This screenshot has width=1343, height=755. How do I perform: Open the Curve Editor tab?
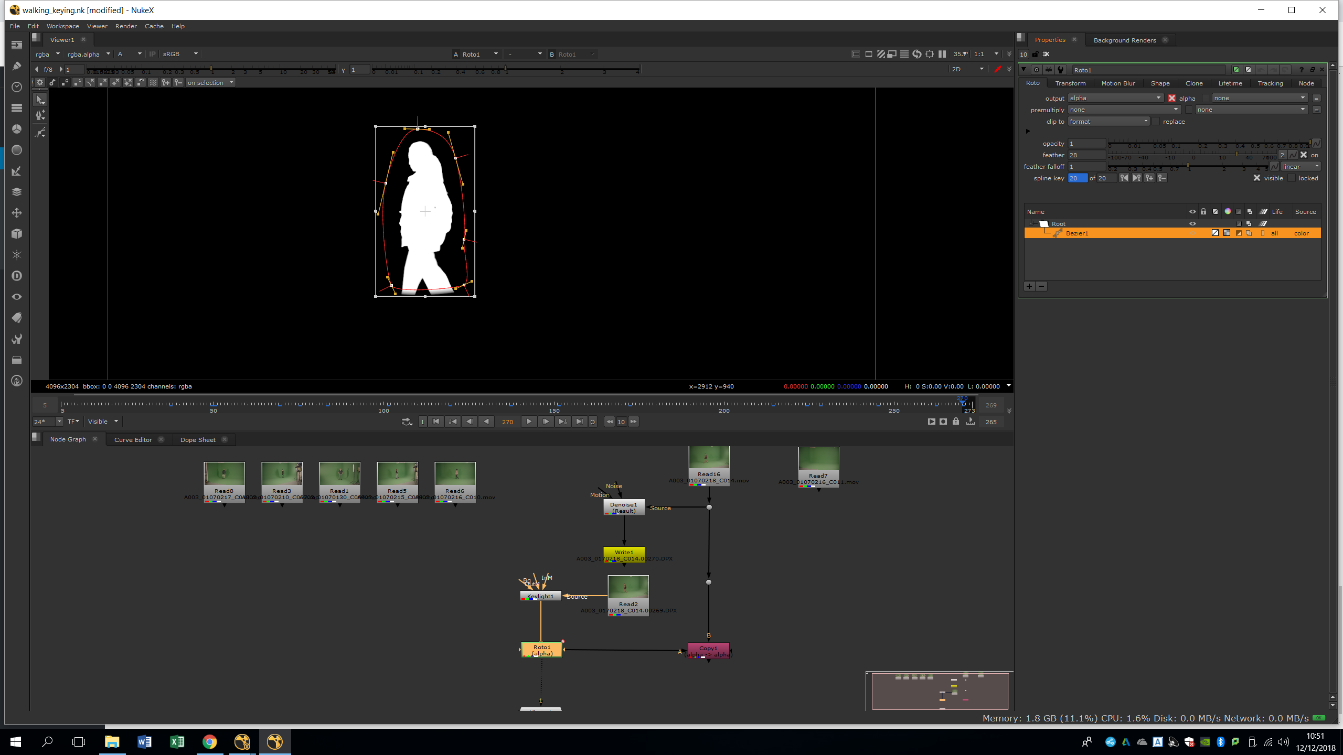tap(133, 440)
